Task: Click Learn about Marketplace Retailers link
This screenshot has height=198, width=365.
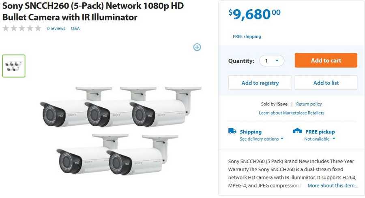Action: [291, 113]
